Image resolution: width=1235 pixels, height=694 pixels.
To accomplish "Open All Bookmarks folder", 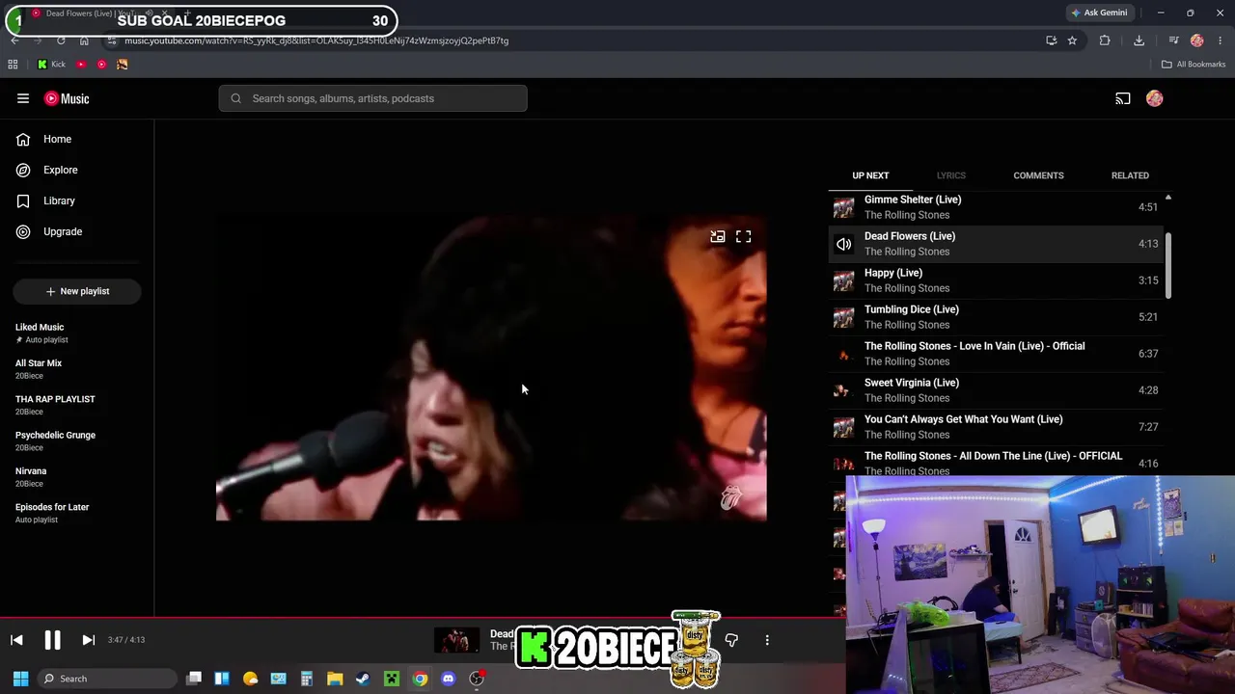I will [1194, 65].
